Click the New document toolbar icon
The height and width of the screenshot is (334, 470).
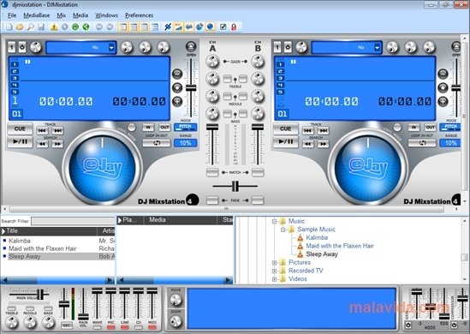coord(9,27)
